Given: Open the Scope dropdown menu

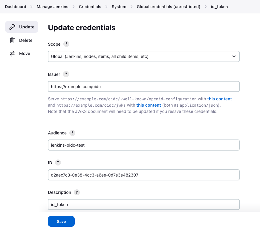Looking at the screenshot, I should [x=143, y=56].
